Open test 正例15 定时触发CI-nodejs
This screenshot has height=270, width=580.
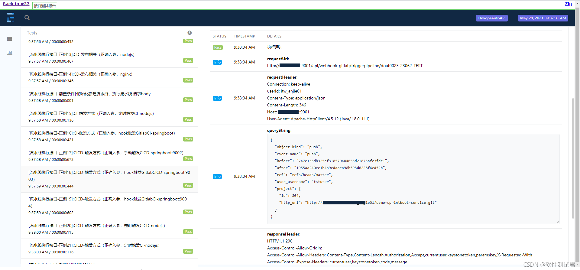(109, 117)
